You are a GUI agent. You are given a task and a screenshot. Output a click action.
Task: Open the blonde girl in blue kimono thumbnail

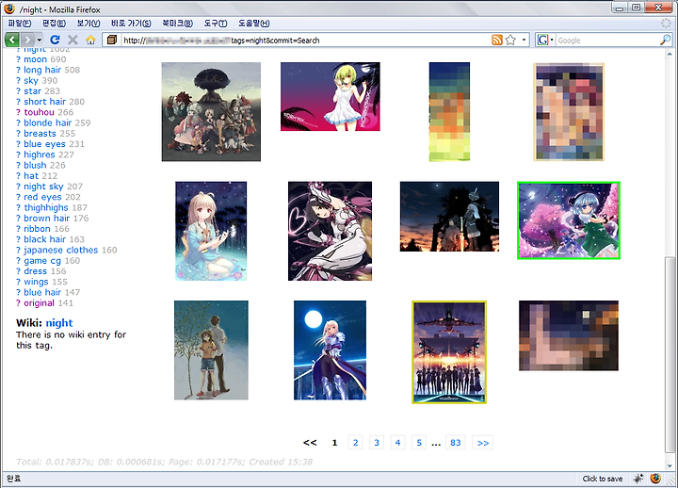tap(211, 231)
